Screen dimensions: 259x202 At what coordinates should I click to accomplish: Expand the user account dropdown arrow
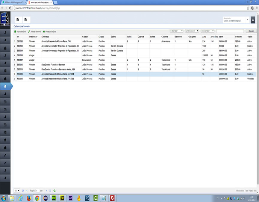coord(247,20)
